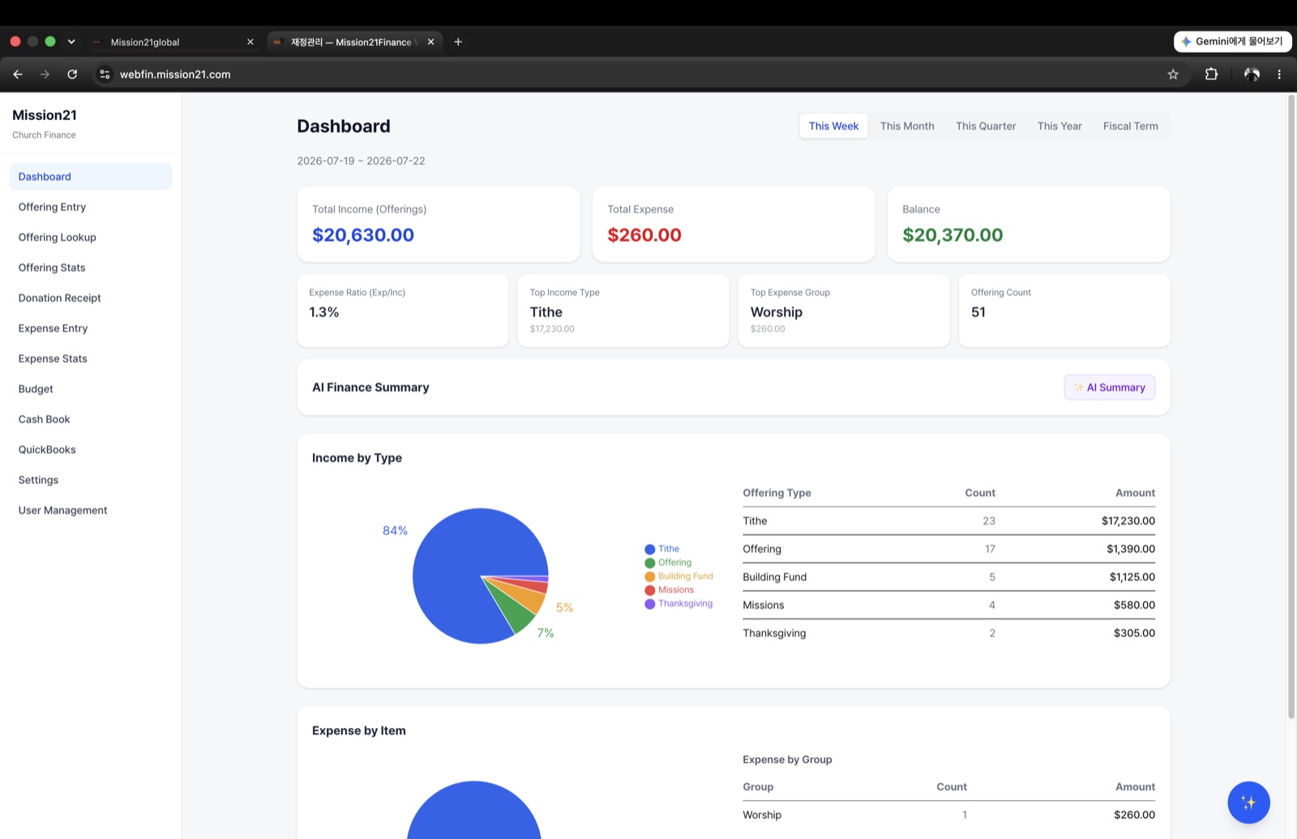
Task: Click the Missions amount $580.00
Action: pos(1134,606)
